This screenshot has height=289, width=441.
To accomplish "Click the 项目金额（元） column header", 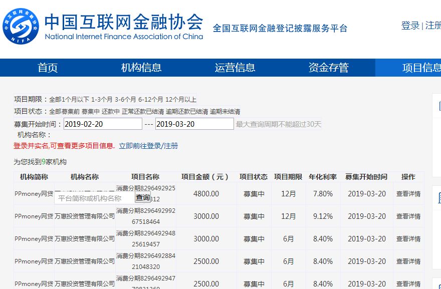I will pos(206,177).
